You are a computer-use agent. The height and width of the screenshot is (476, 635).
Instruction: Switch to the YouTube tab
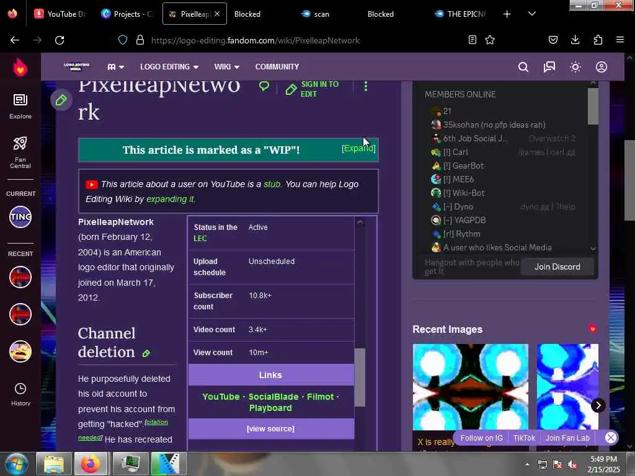click(60, 14)
